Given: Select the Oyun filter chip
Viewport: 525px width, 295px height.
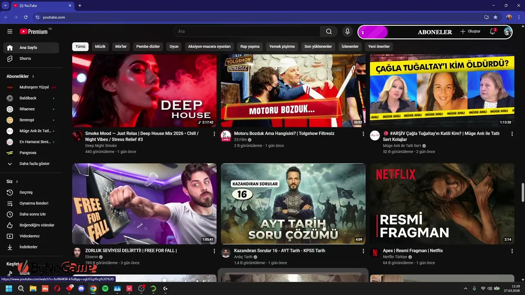Looking at the screenshot, I should (174, 46).
